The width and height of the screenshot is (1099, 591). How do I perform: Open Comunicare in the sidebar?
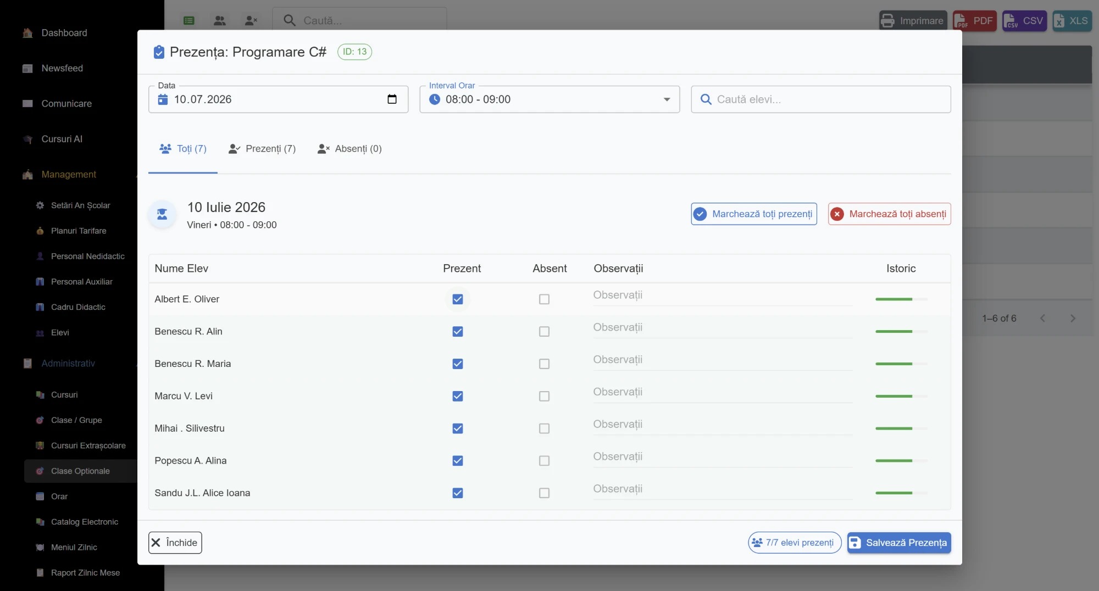point(66,103)
